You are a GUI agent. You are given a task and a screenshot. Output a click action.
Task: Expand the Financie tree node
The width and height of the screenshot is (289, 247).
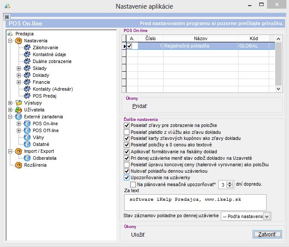[19, 82]
